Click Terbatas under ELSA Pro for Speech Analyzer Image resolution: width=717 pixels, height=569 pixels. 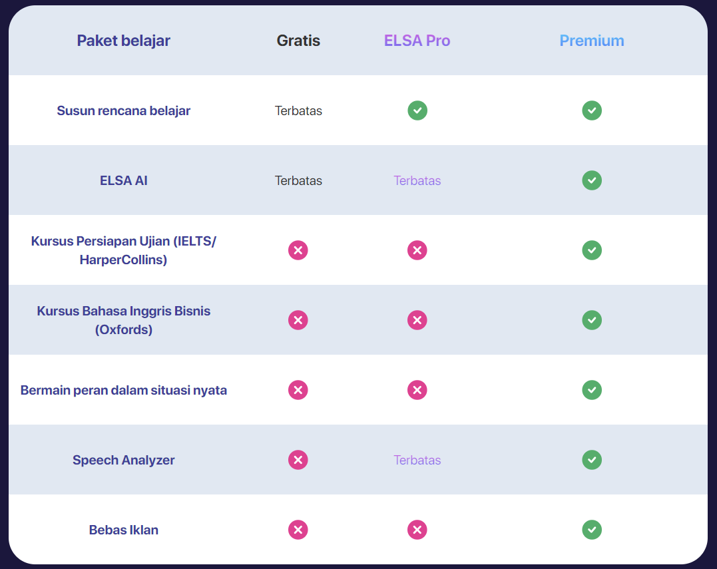coord(417,460)
